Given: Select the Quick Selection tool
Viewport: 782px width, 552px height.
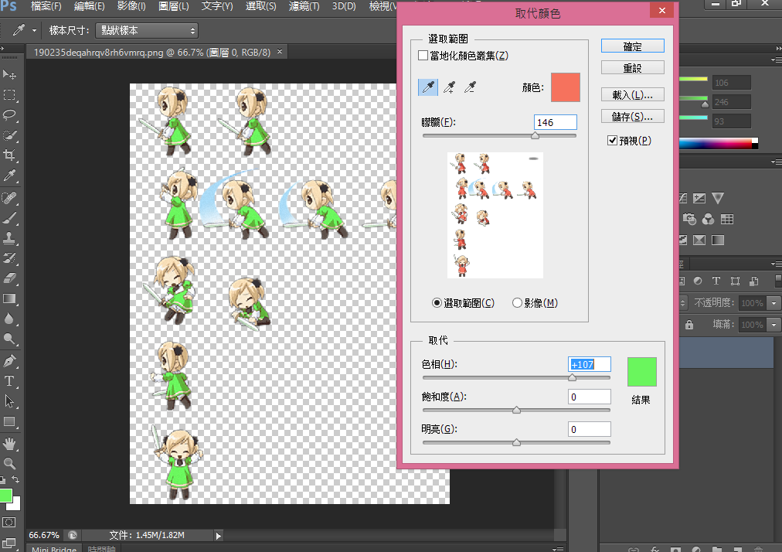Looking at the screenshot, I should point(9,135).
